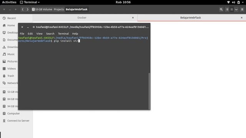246x138 pixels.
Task: Open terminal File menu
Action: (22, 34)
